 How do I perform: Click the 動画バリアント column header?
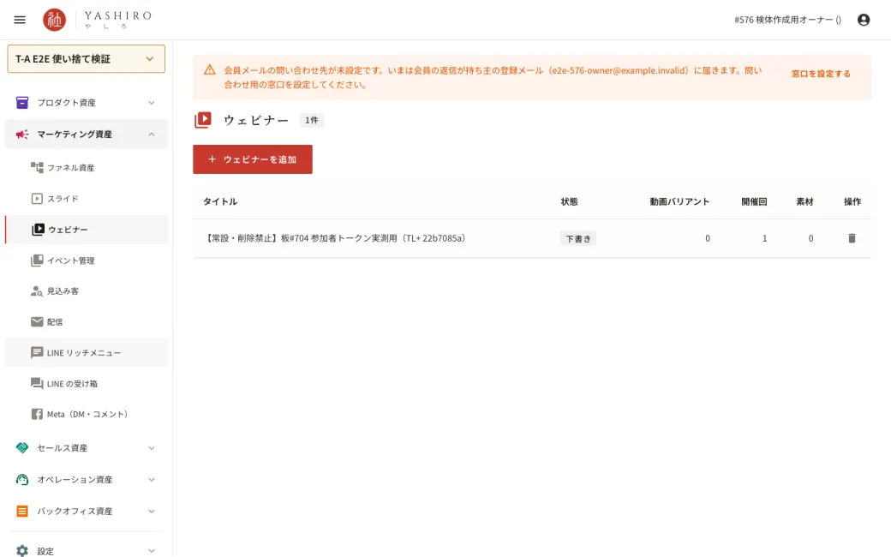click(679, 201)
